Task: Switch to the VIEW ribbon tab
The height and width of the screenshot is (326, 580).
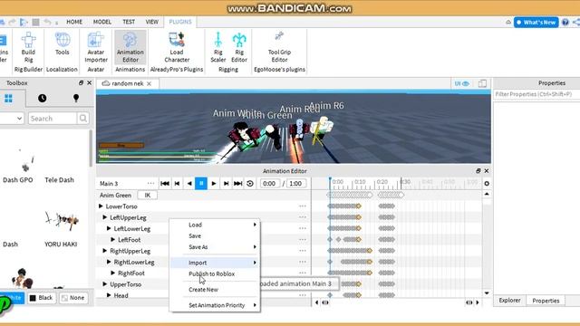Action: tap(151, 22)
